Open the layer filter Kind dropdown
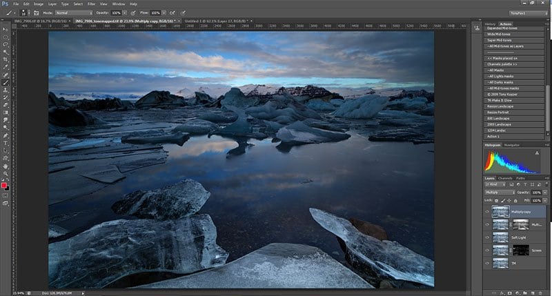 click(x=495, y=184)
